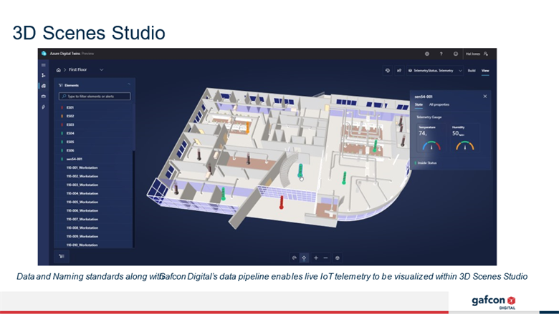The height and width of the screenshot is (314, 559).
Task: Open help question mark icon
Action: point(441,54)
